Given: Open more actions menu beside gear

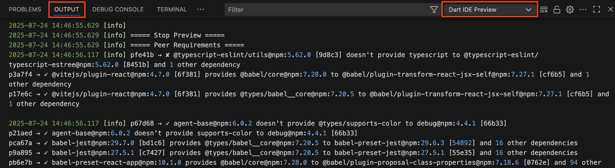Looking at the screenshot, I should click(583, 10).
